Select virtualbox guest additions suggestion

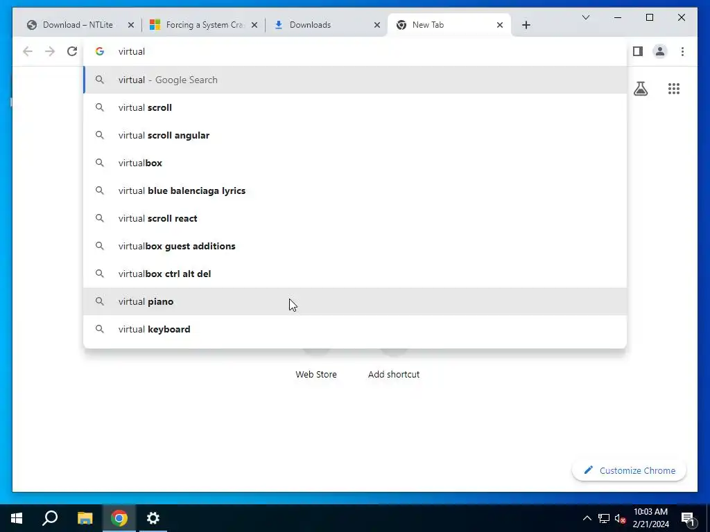[355, 246]
